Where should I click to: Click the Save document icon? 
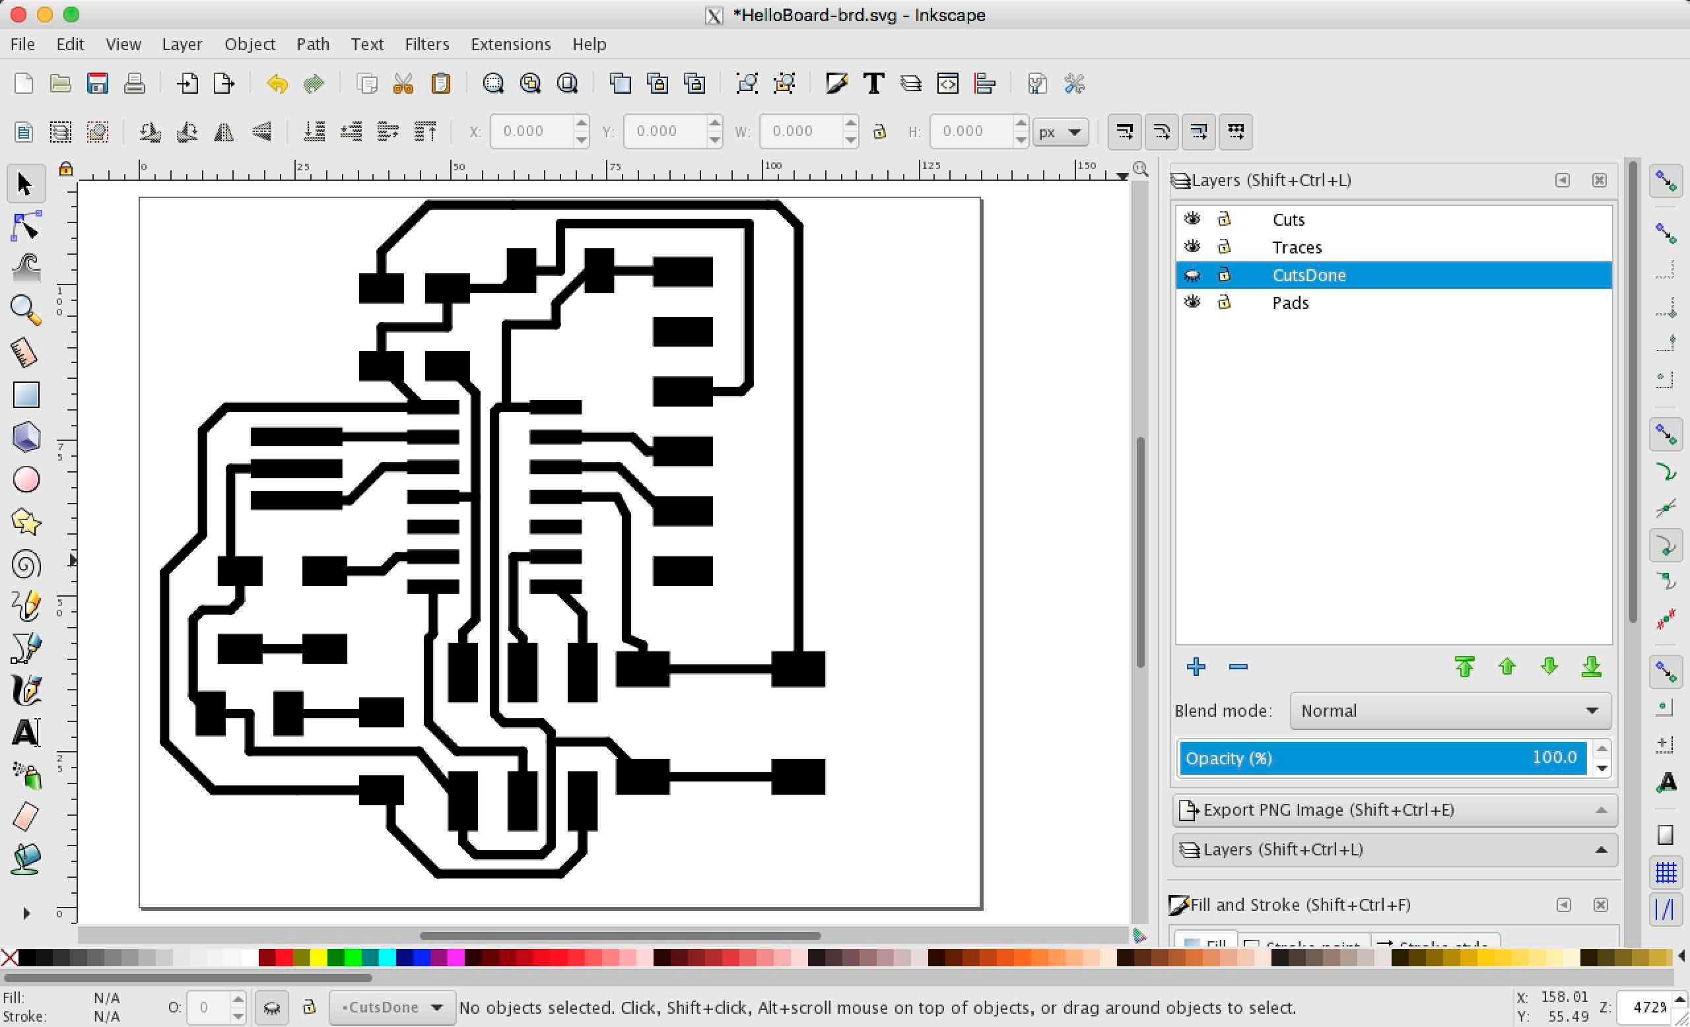click(x=98, y=84)
